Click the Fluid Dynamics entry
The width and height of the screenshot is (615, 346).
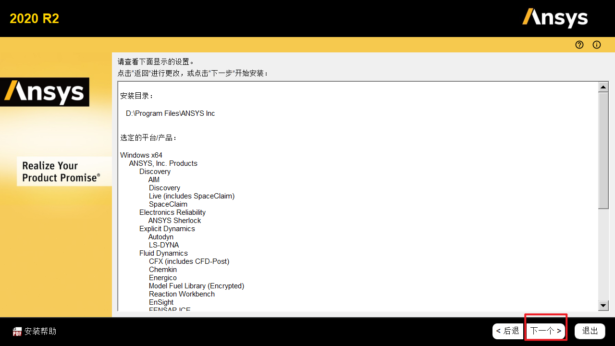[163, 253]
